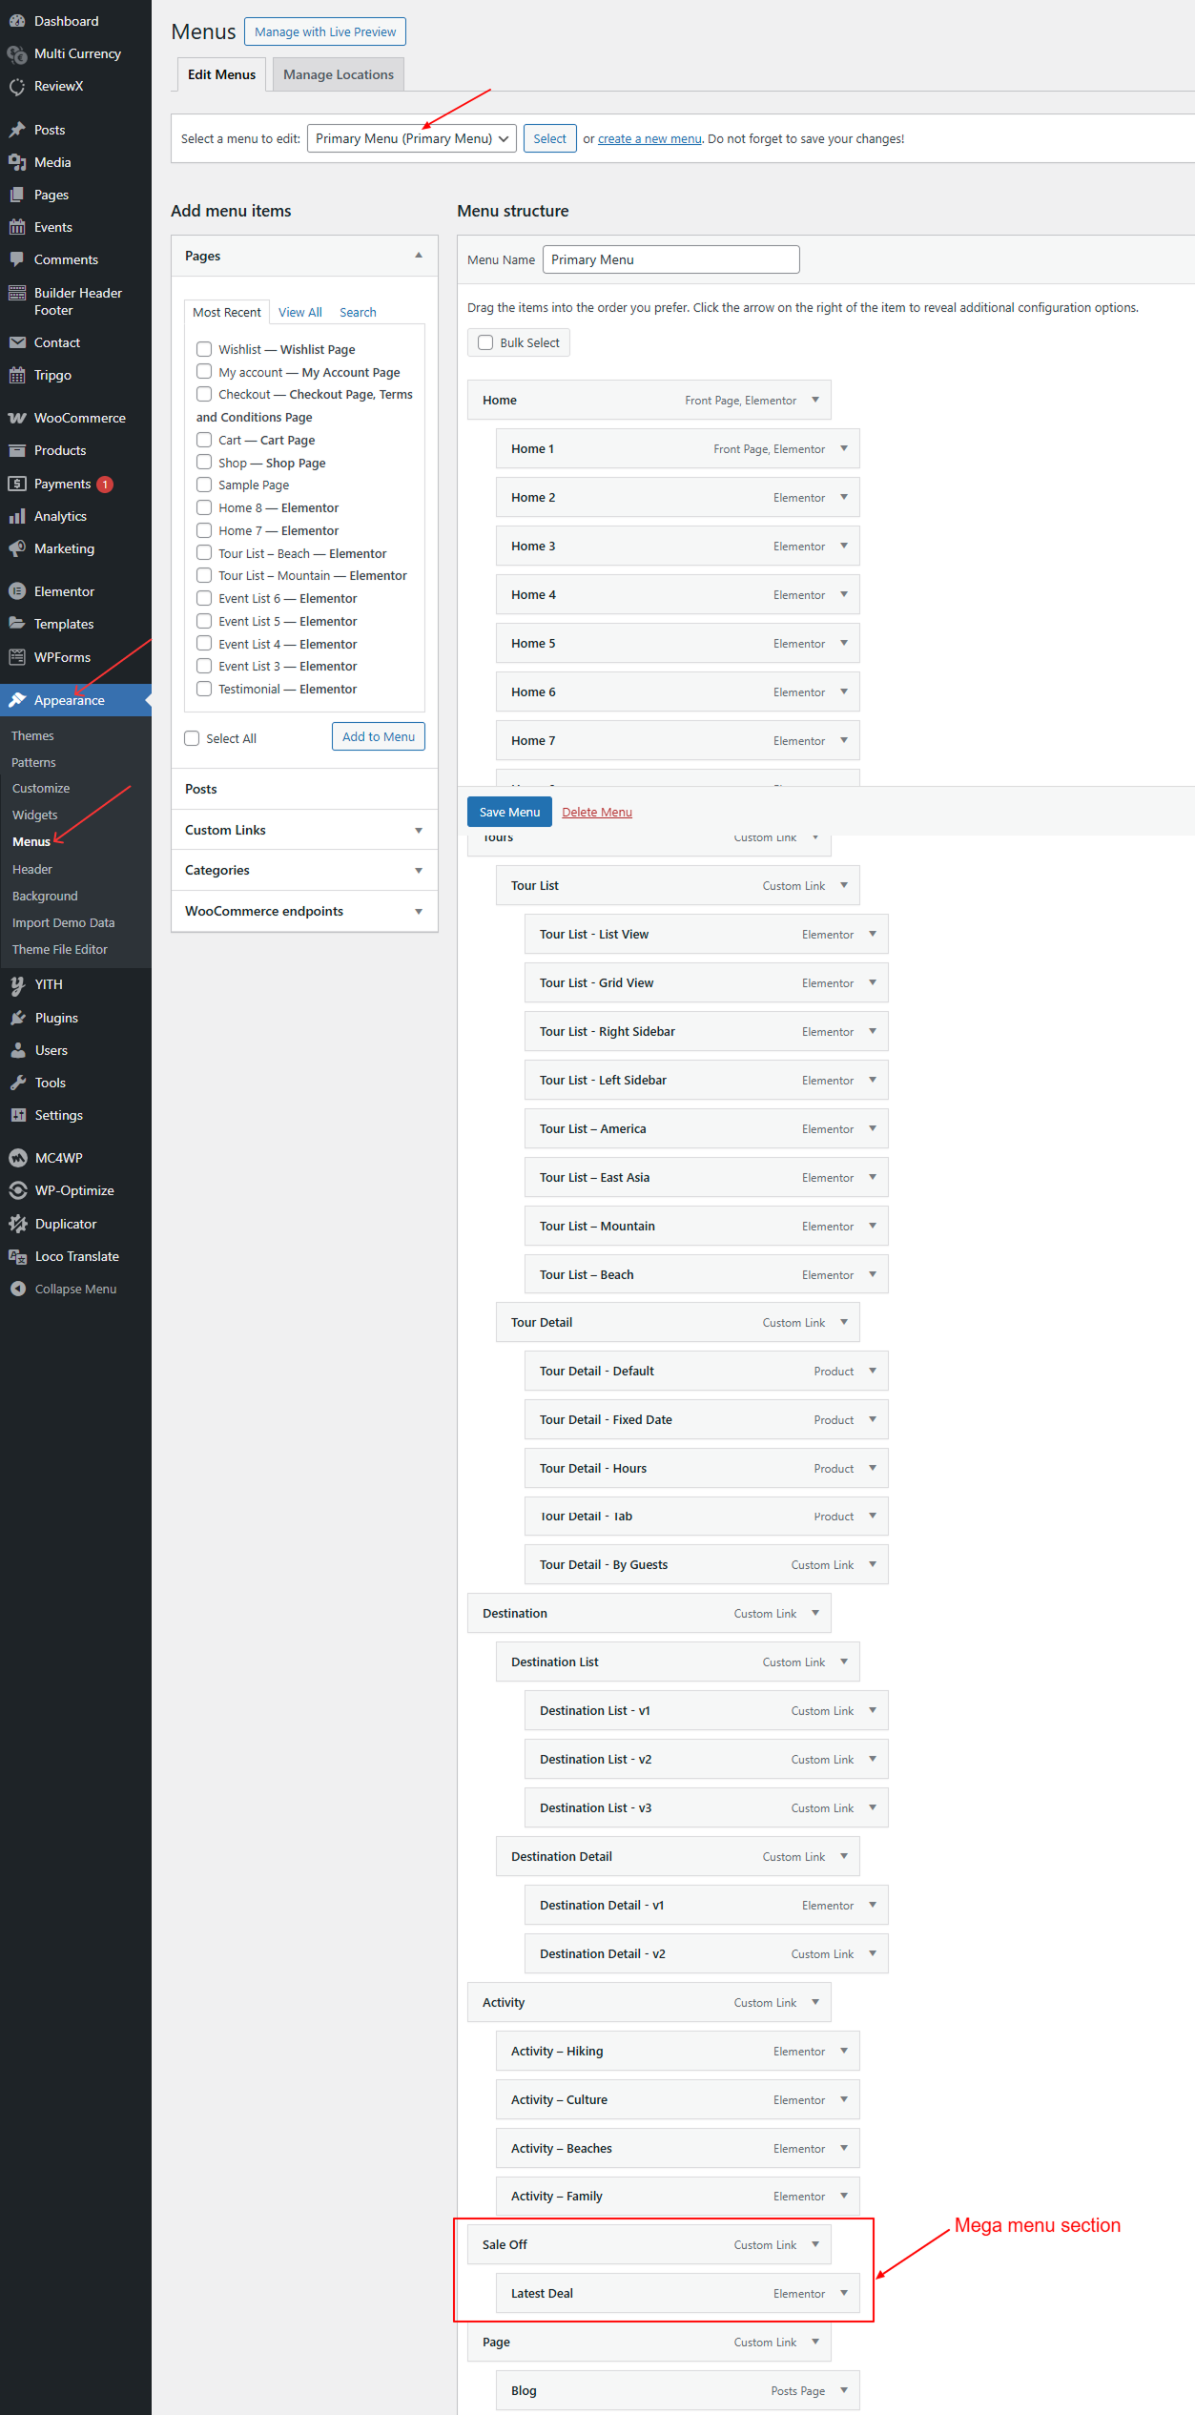1195x2415 pixels.
Task: Open WP-Optimize sidebar icon
Action: [17, 1190]
